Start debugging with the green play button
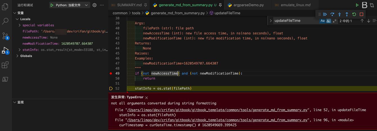Image resolution: width=377 pixels, height=131 pixels. click(x=52, y=5)
